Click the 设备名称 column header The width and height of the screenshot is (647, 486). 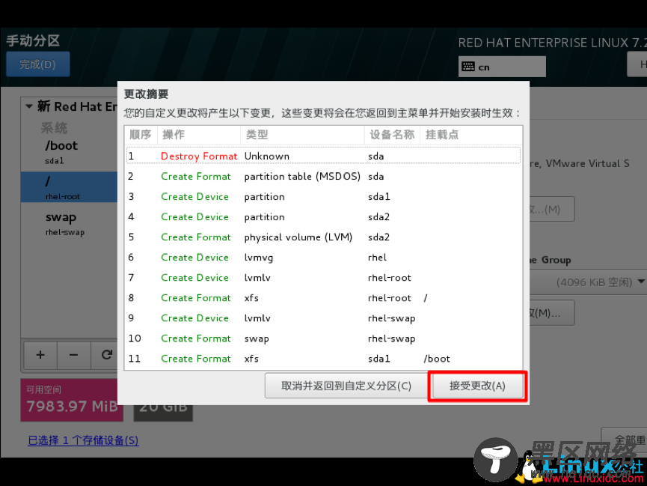pyautogui.click(x=392, y=135)
